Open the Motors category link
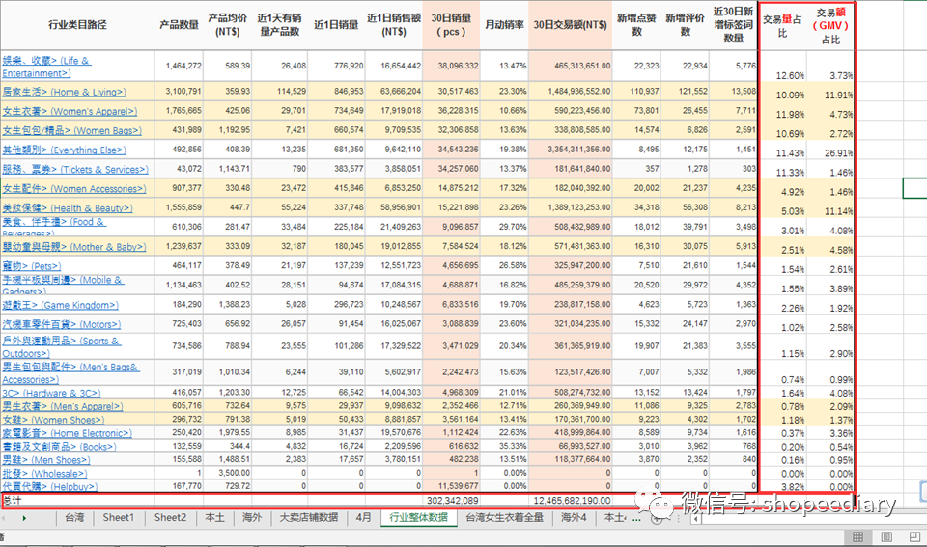Viewport: 927px width, 547px height. point(62,324)
